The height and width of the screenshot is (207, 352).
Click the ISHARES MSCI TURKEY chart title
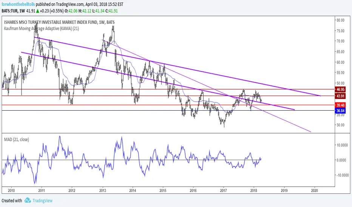click(59, 22)
